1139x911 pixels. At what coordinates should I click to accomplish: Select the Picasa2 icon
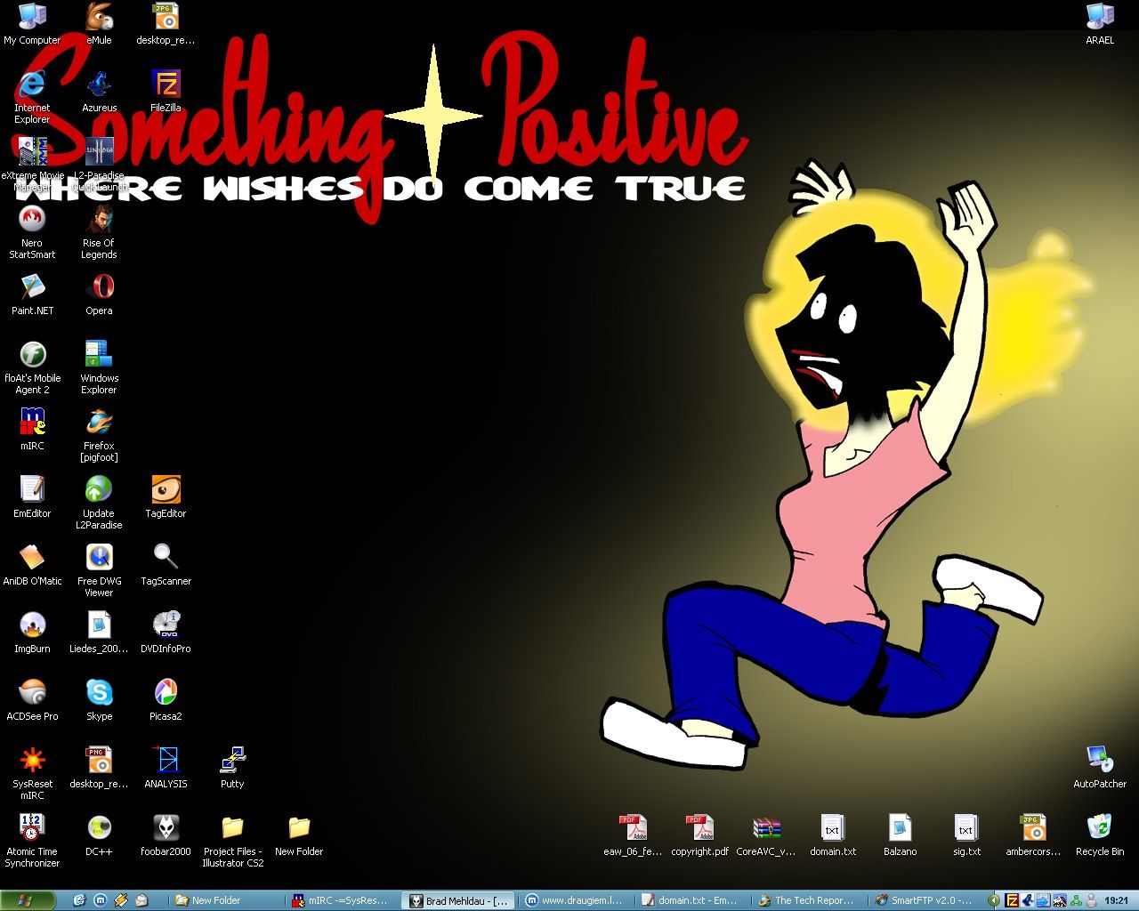pos(166,699)
